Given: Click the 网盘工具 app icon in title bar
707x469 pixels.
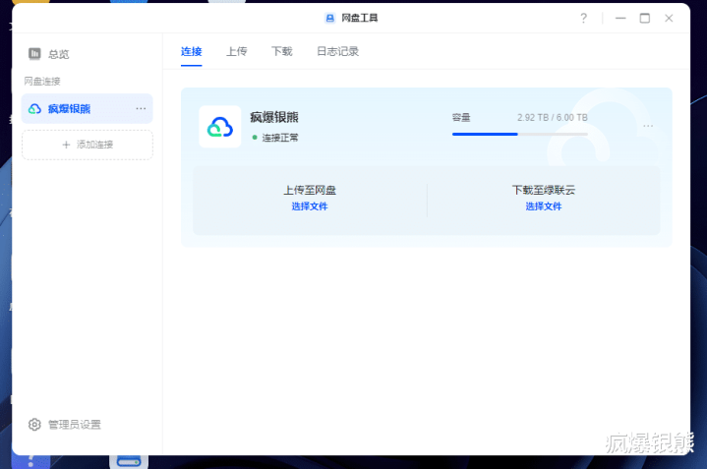Looking at the screenshot, I should click(x=329, y=18).
